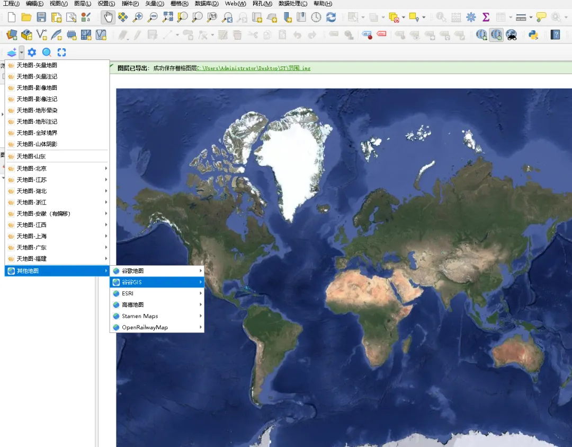Open the Style Manager icon
The height and width of the screenshot is (447, 572).
pos(86,17)
